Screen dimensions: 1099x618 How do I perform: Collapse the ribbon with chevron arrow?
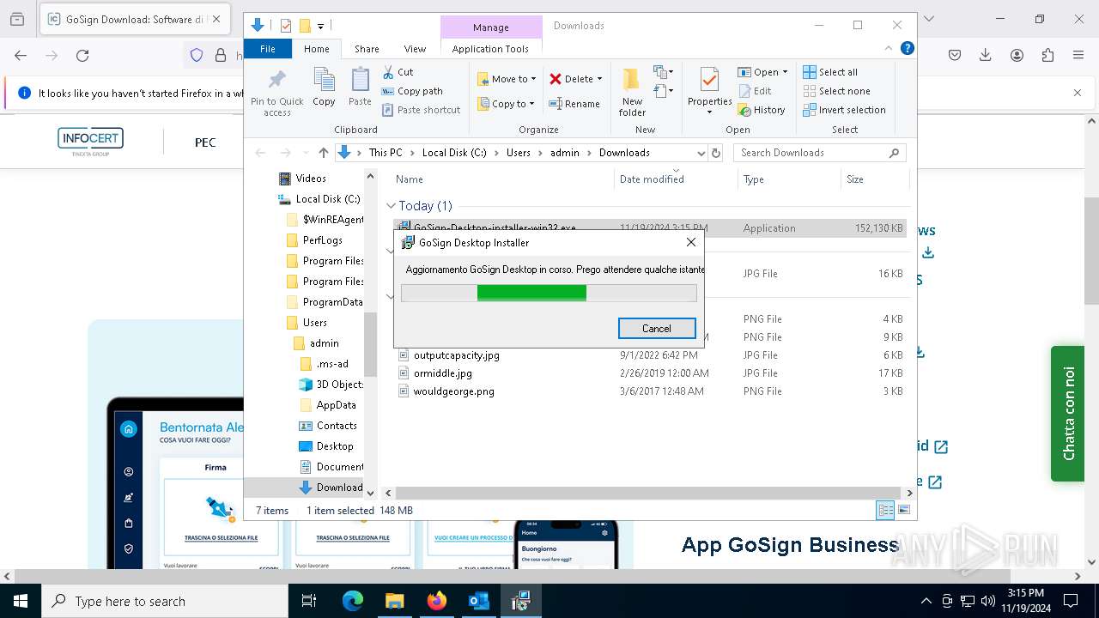[x=890, y=49]
